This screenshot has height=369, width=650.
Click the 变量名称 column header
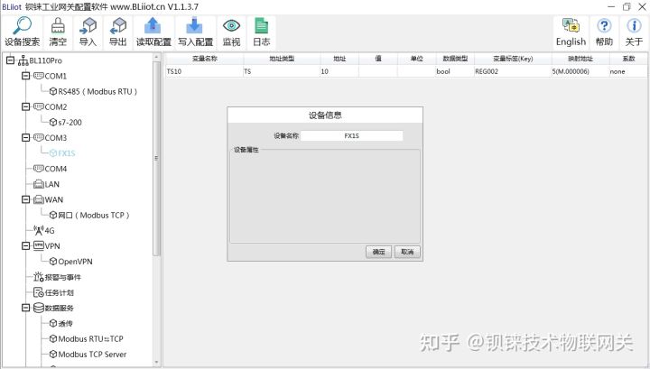205,59
